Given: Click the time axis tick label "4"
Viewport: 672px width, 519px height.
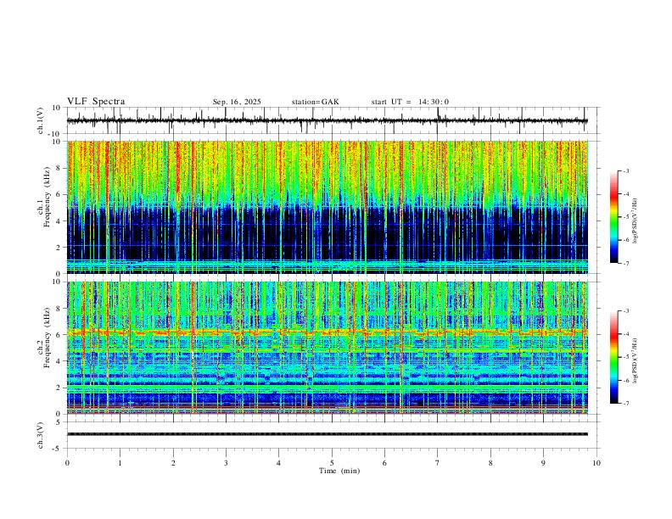Looking at the screenshot, I should point(278,463).
